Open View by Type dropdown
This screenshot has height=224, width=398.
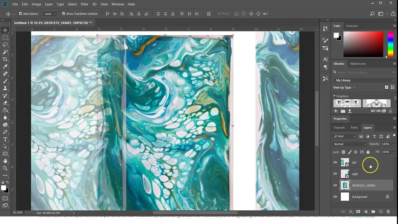[x=344, y=87]
